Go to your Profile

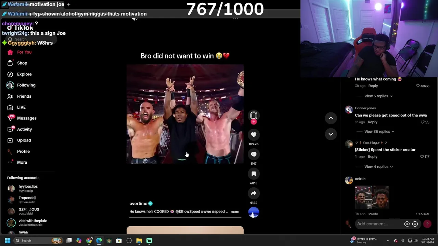click(18, 151)
